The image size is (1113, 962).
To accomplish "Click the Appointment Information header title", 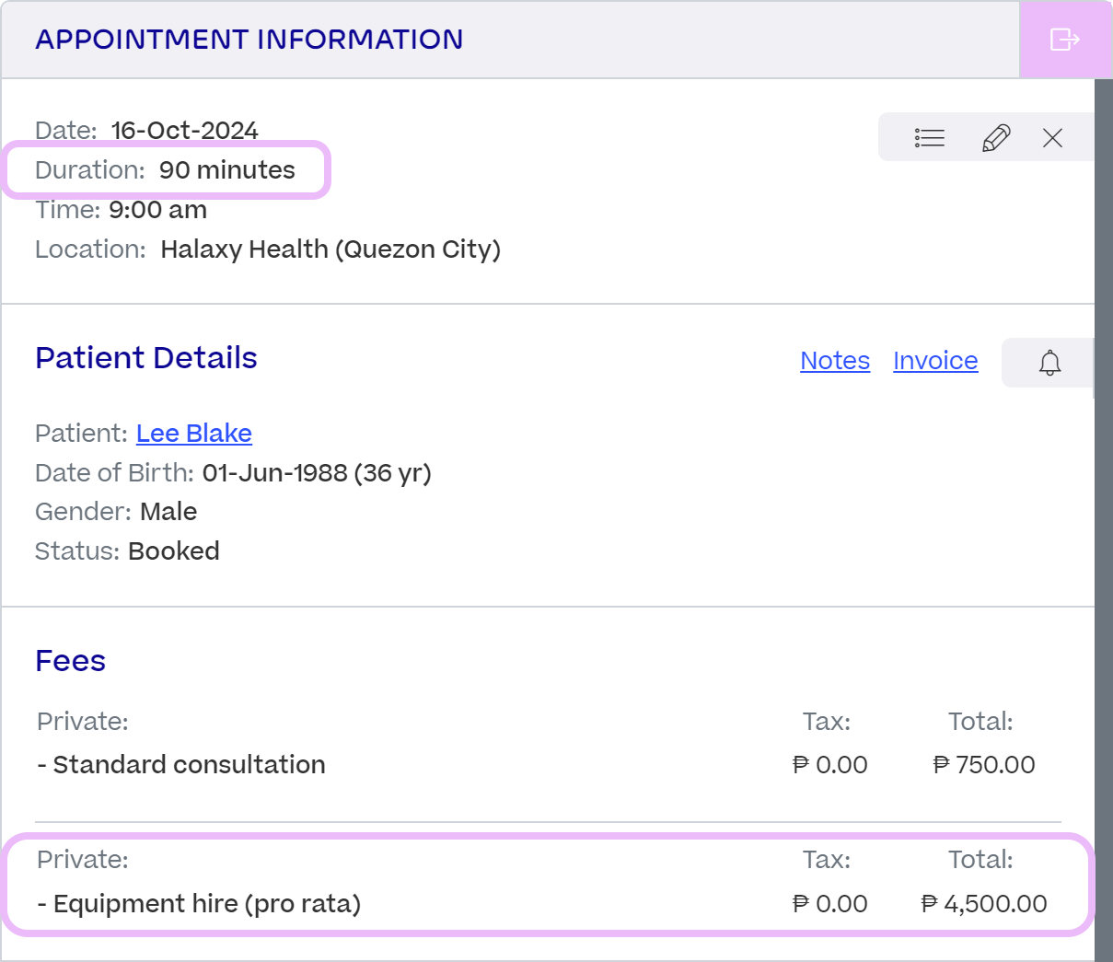I will pos(249,40).
